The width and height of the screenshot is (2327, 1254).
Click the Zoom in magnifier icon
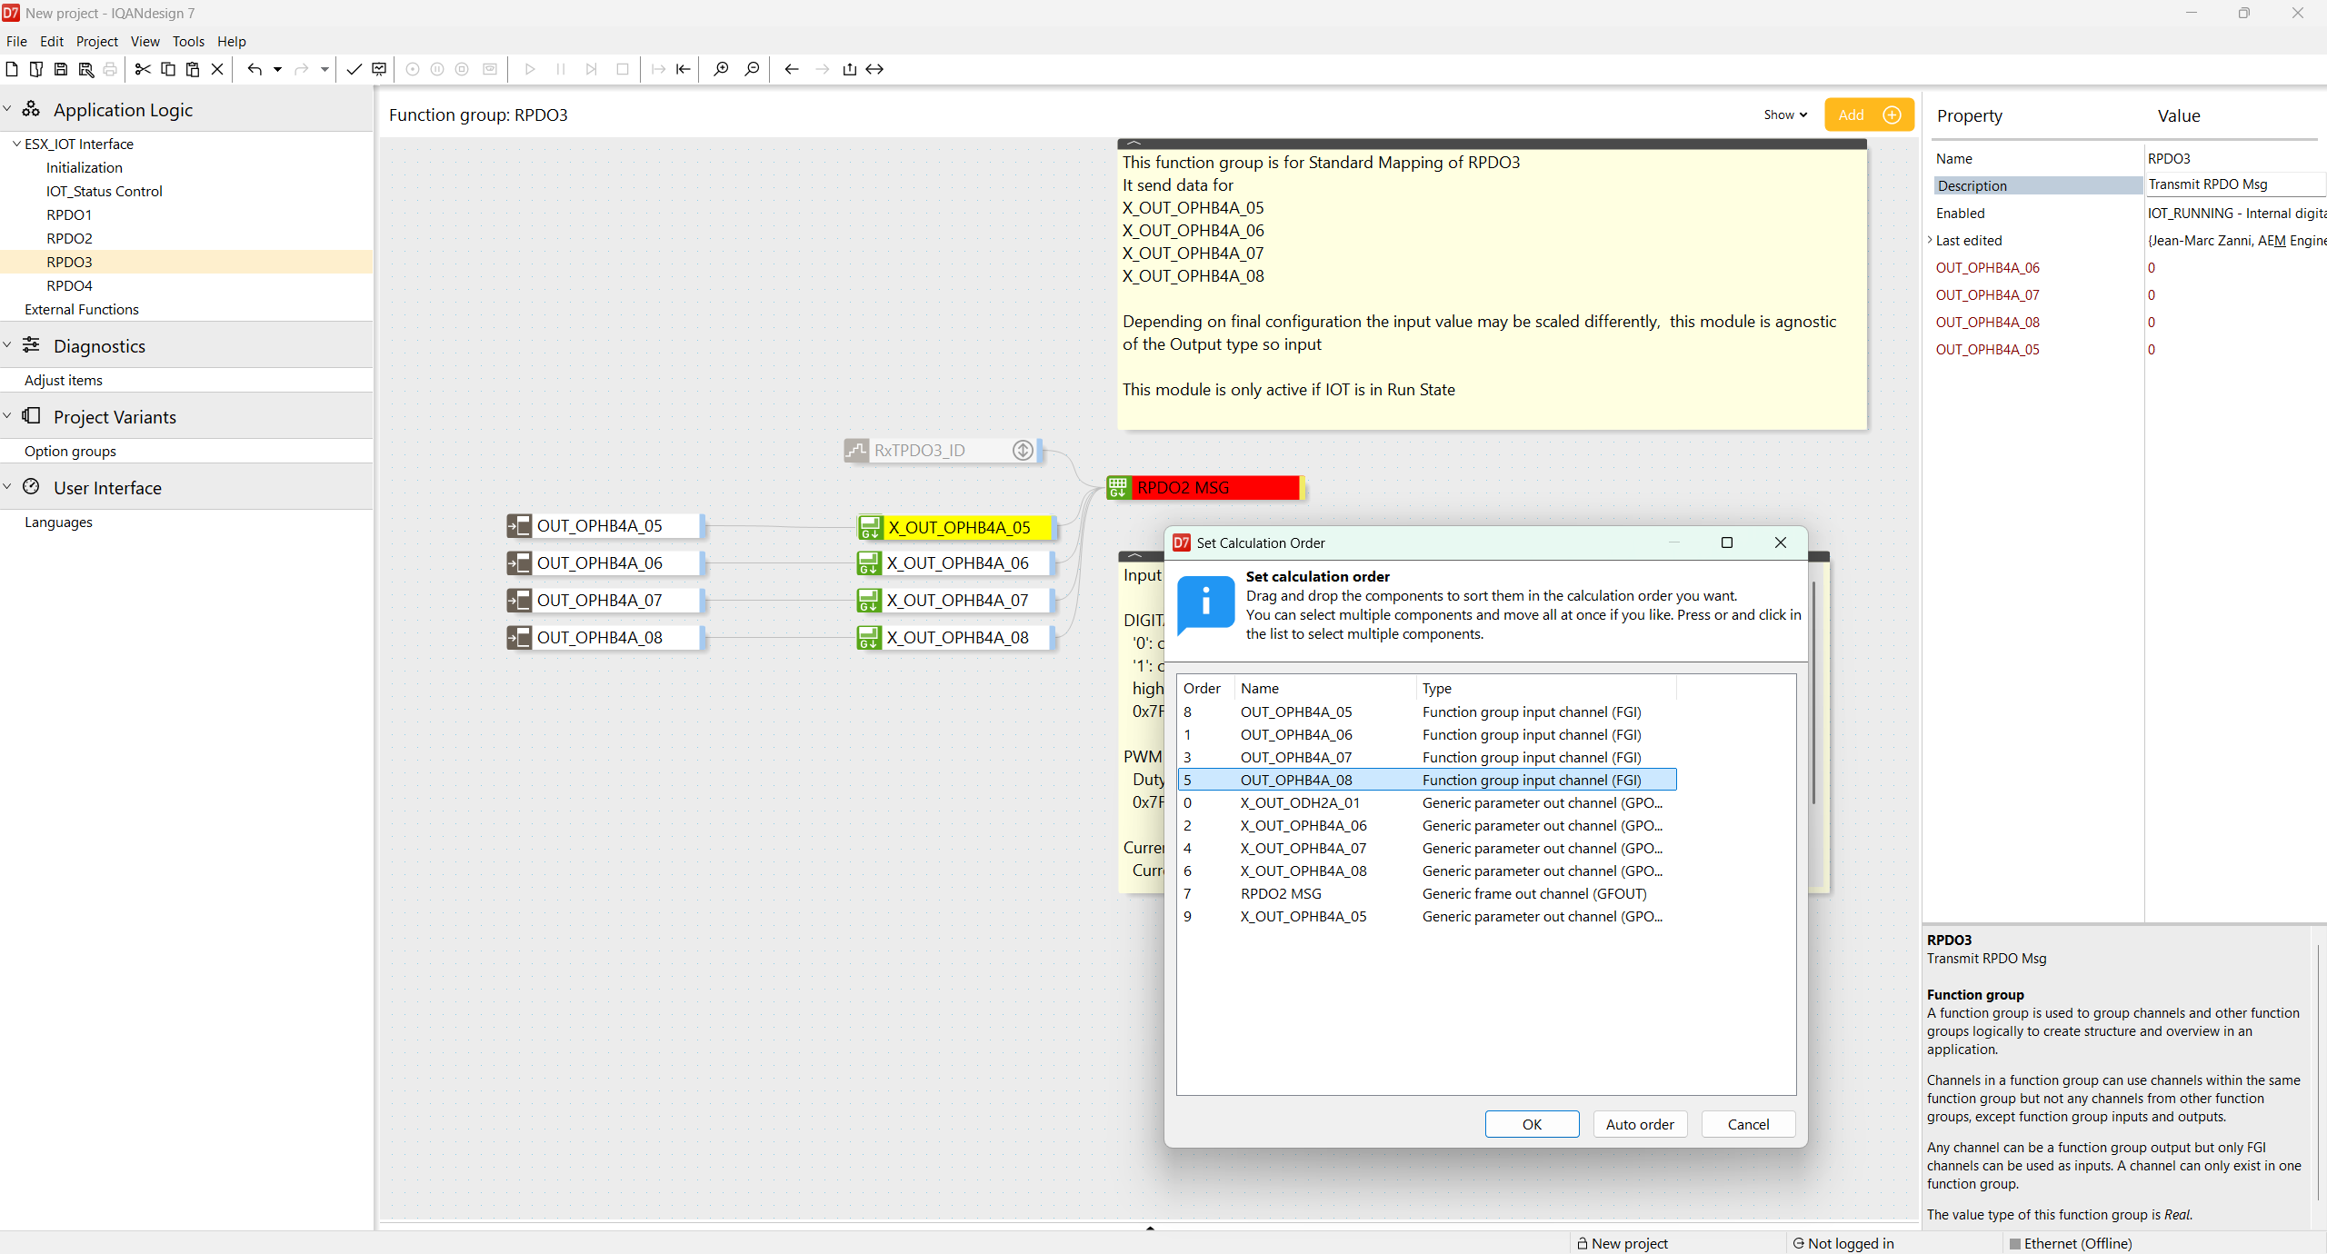point(721,69)
